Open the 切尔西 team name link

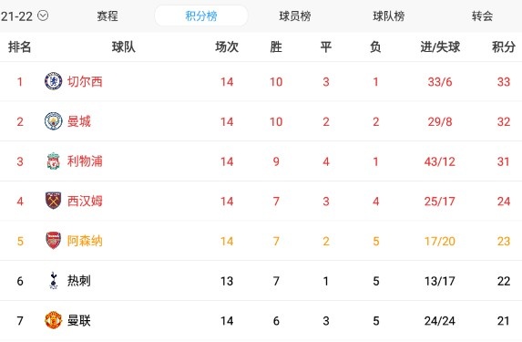pos(85,82)
